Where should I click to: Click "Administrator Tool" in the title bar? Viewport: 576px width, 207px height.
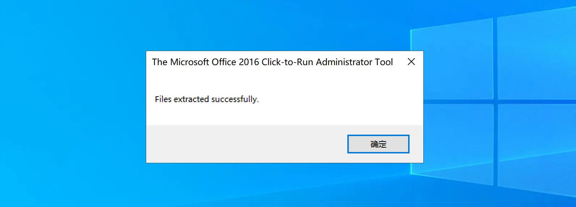tap(354, 62)
